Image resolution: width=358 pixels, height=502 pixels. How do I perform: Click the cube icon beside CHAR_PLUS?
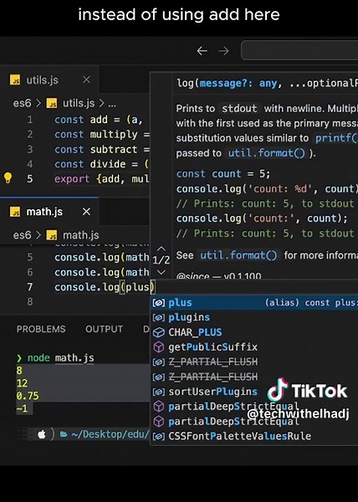[x=158, y=332]
